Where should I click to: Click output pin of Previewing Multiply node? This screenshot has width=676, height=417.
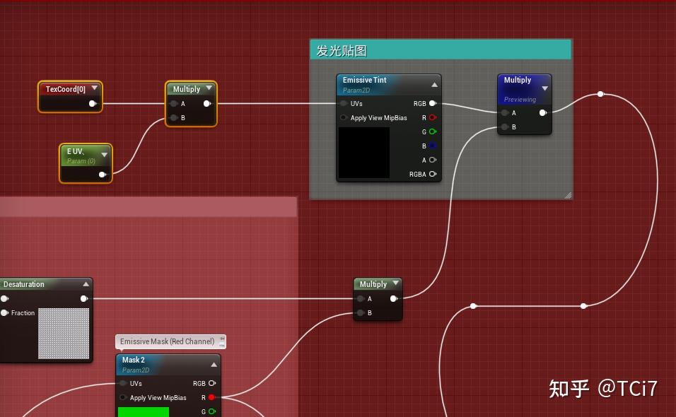click(x=543, y=113)
